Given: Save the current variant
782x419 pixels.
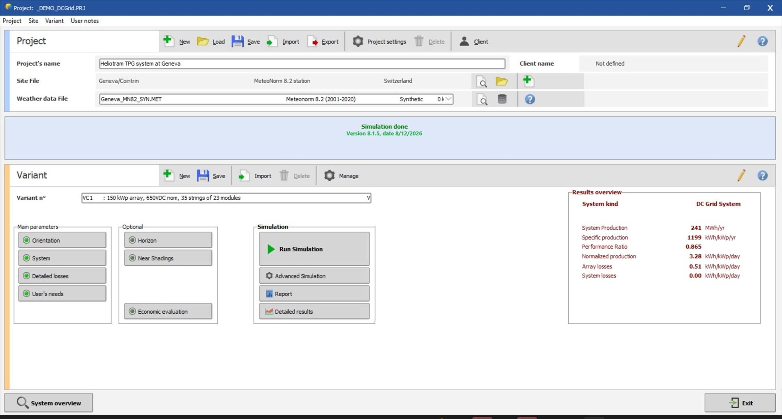Looking at the screenshot, I should 211,176.
